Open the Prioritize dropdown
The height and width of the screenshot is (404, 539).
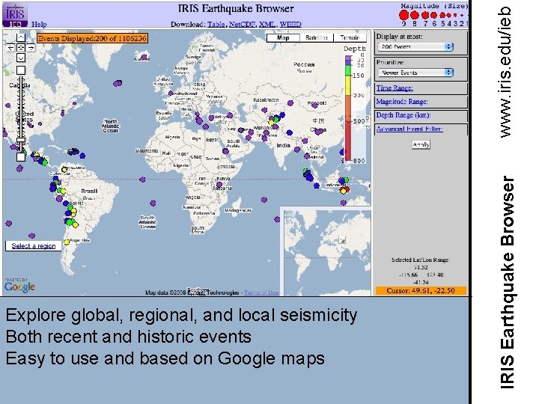click(415, 73)
